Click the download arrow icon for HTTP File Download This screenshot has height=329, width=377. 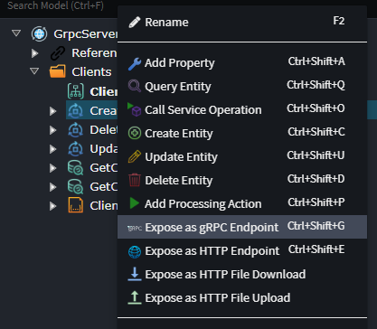tap(135, 275)
